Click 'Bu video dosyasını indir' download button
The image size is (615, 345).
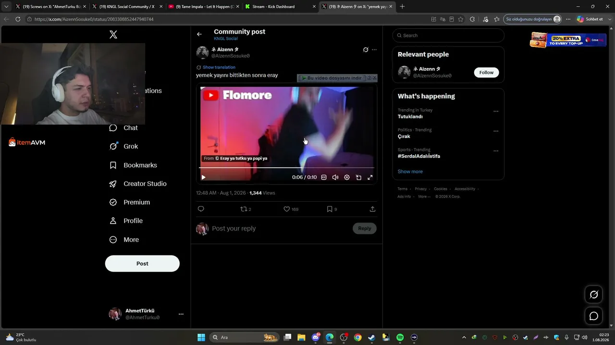332,78
